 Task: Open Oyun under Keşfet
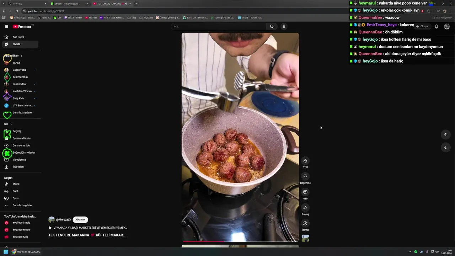click(x=20, y=198)
